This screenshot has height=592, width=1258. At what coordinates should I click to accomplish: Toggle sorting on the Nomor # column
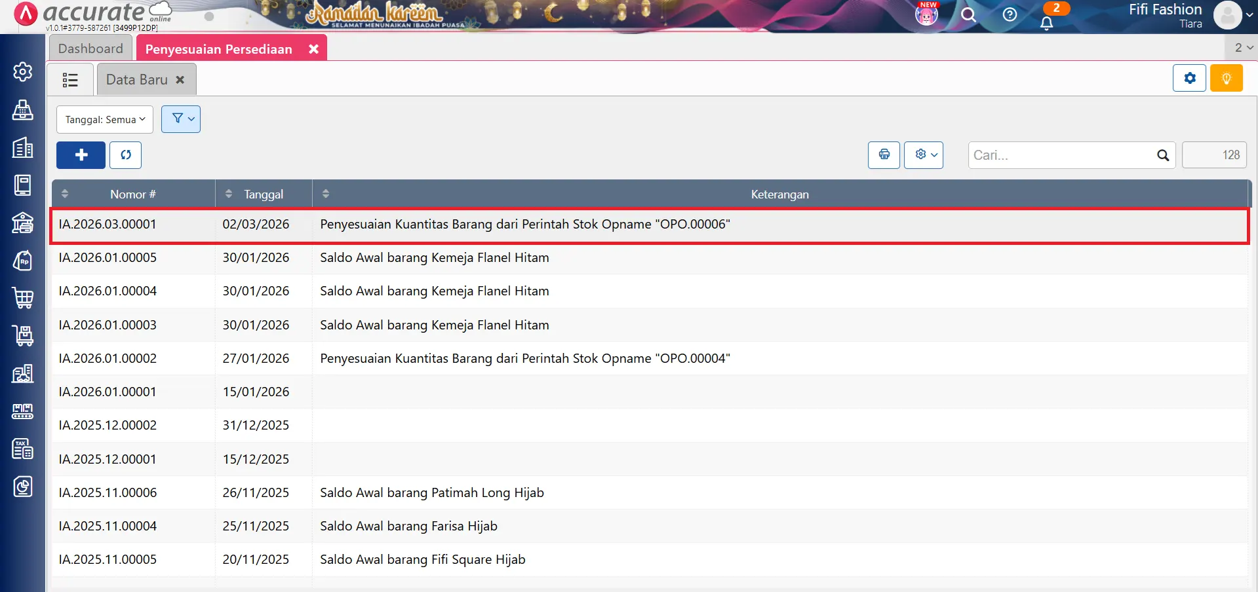64,193
